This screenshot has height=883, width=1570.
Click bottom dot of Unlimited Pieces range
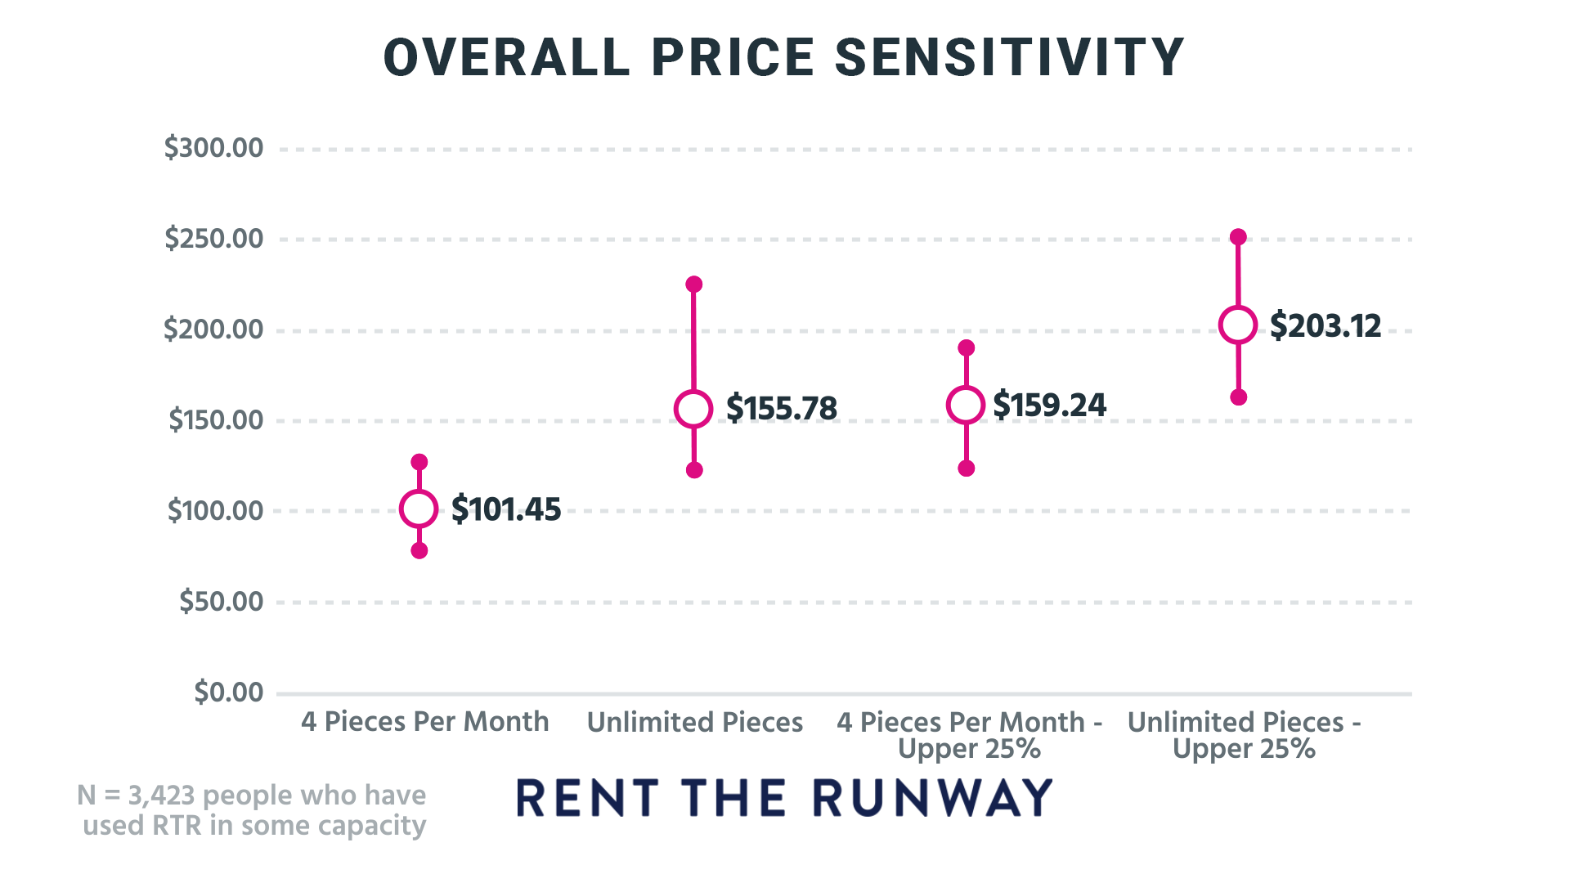click(x=694, y=470)
